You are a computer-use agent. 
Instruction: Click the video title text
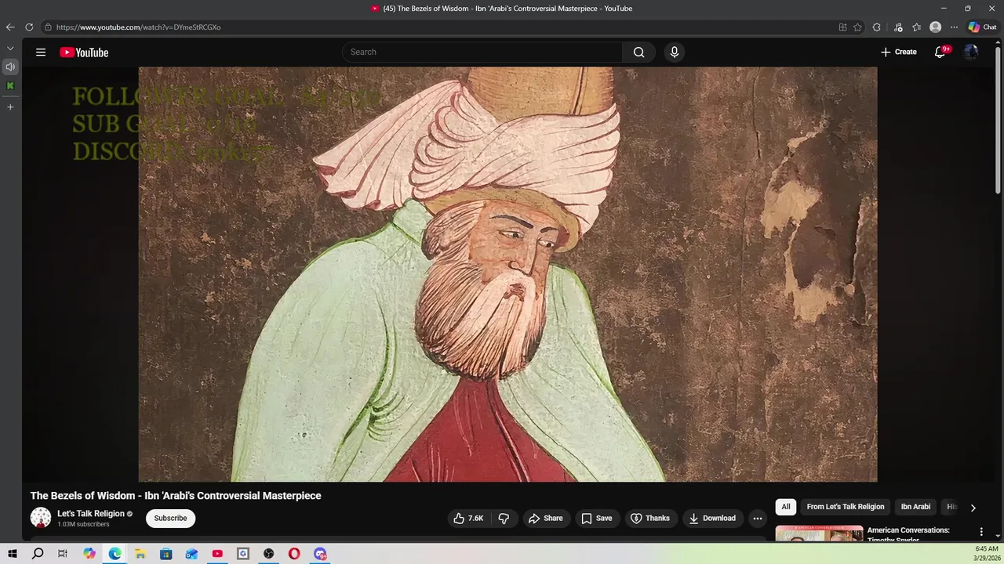click(176, 496)
